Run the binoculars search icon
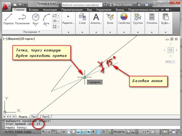 tap(105, 5)
